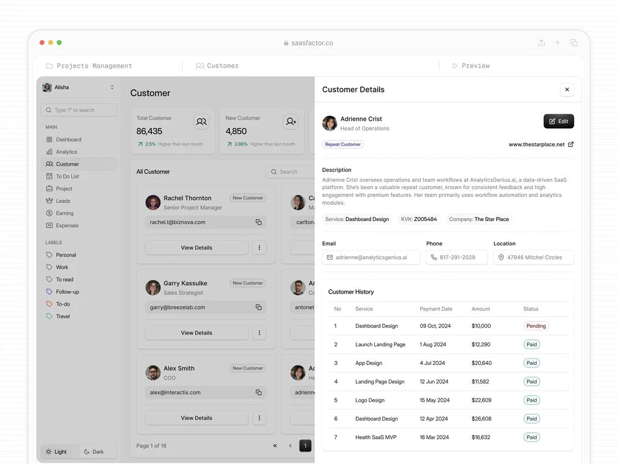Expand the Alisha account switcher
This screenshot has width=618, height=464.
click(x=112, y=87)
